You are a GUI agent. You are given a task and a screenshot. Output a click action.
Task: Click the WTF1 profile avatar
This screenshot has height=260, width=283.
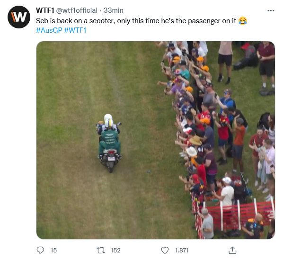point(19,17)
